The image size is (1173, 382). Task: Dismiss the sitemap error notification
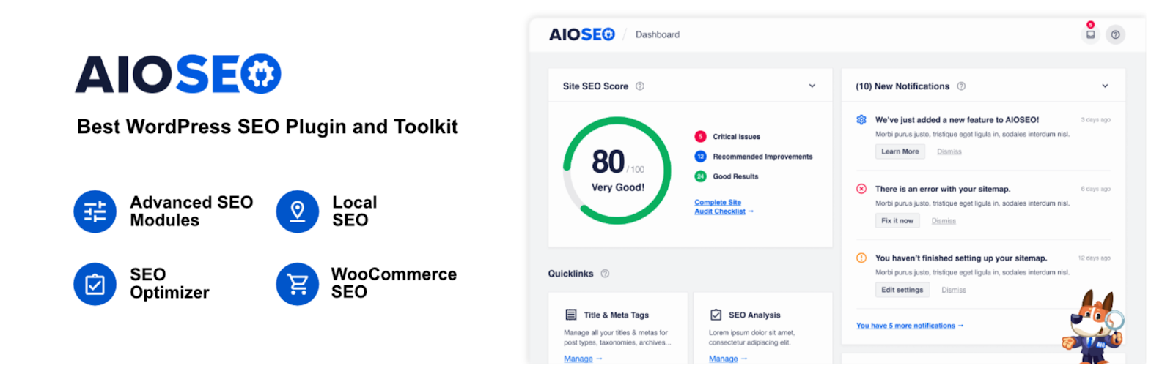[x=944, y=220]
